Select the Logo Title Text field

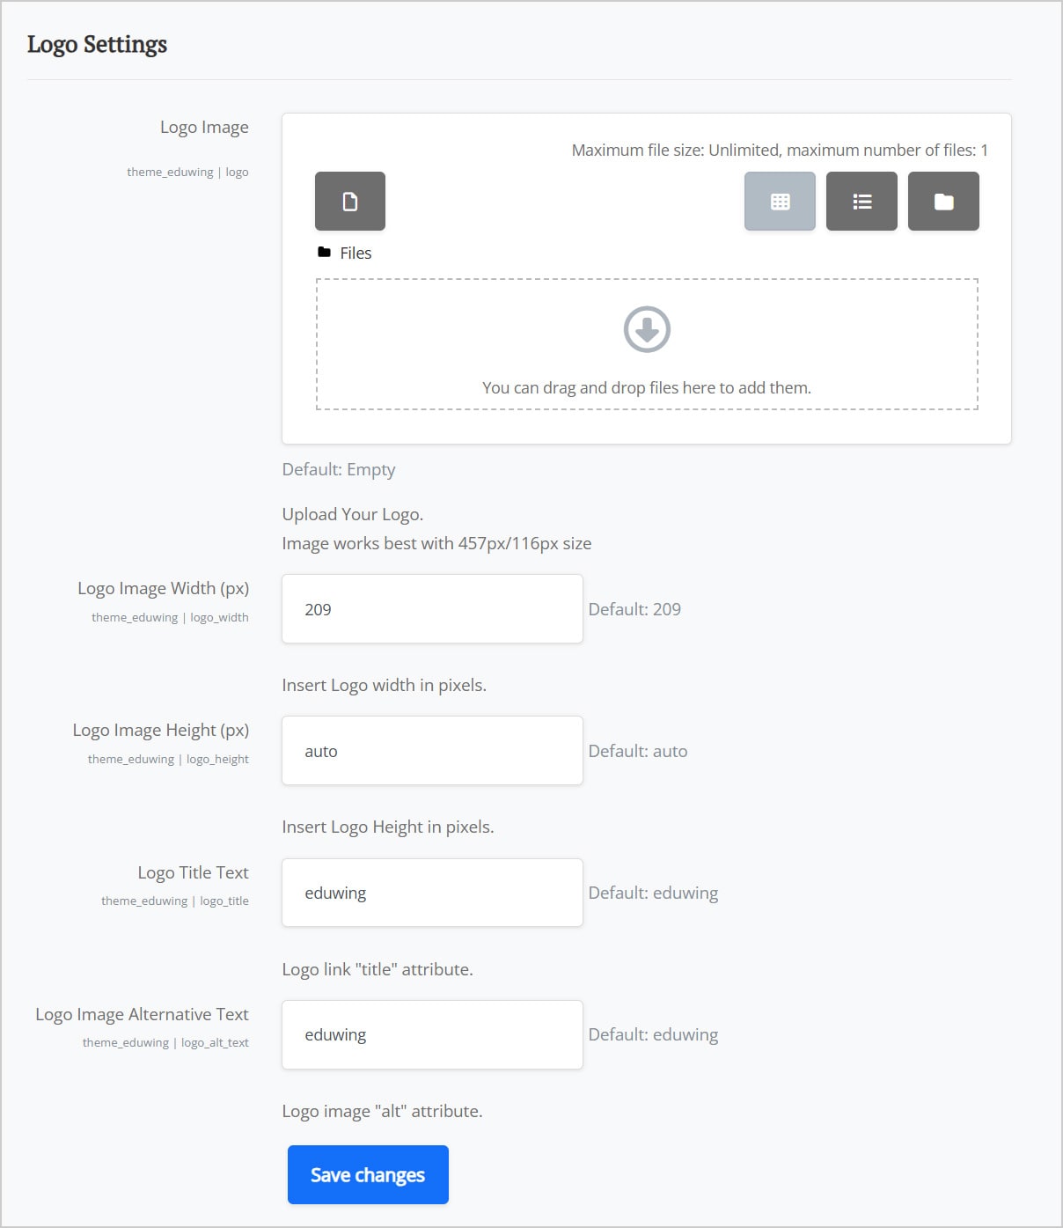click(x=431, y=892)
